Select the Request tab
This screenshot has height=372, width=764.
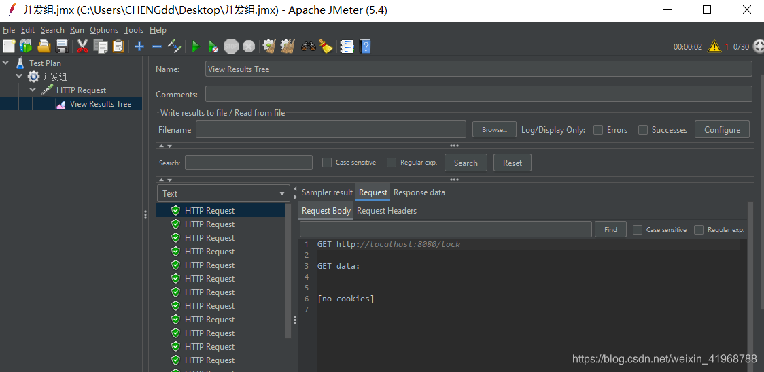point(372,192)
